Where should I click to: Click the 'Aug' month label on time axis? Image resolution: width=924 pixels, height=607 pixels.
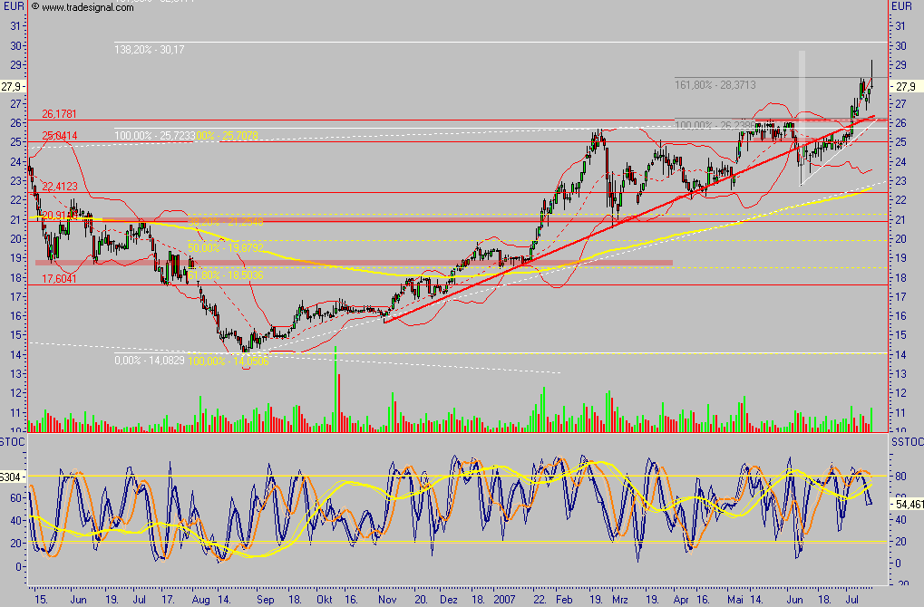pyautogui.click(x=200, y=600)
